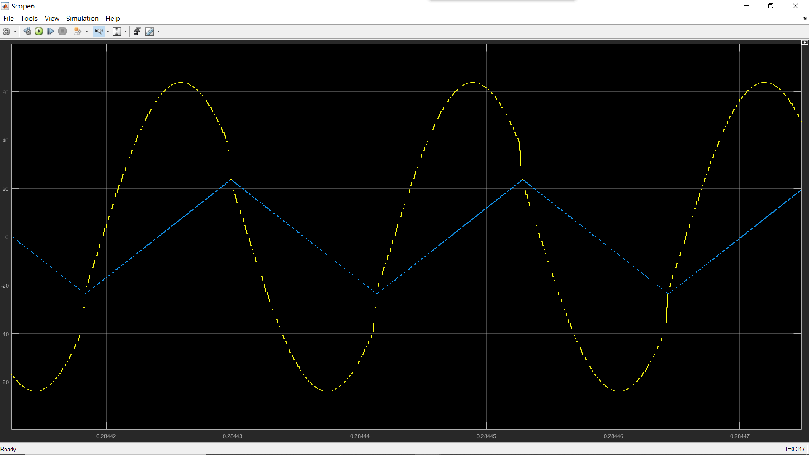Click the maximize axes button at plot corner

805,42
